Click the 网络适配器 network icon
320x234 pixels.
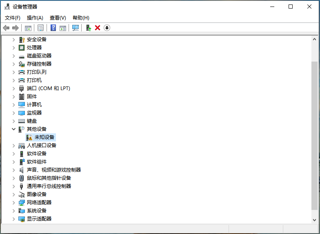[22, 203]
